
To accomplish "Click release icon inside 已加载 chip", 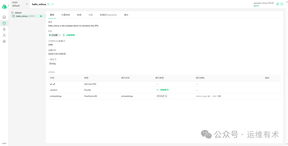I will tap(59, 35).
